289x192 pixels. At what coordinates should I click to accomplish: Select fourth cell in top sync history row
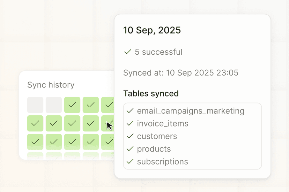tap(91, 105)
